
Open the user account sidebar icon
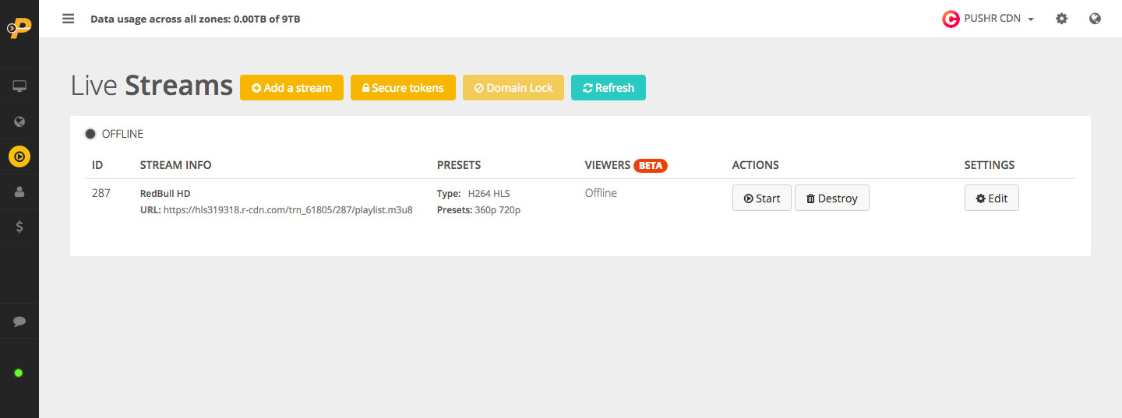click(x=19, y=191)
